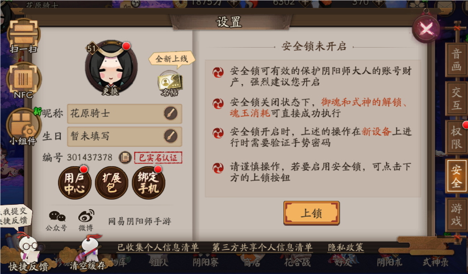Open 用户中心 user center
468x274 pixels.
tap(74, 183)
